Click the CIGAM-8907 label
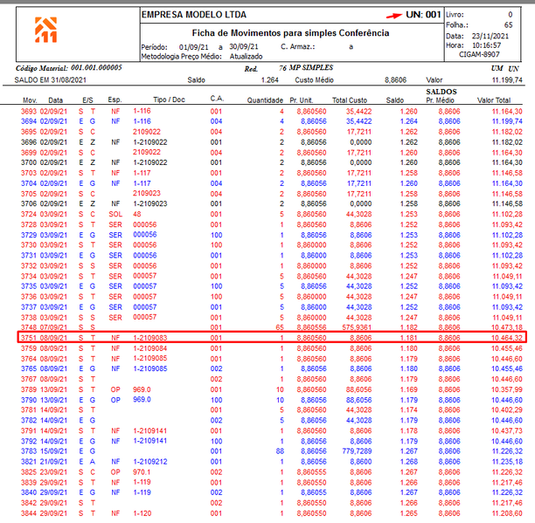This screenshot has height=523, width=535. click(x=479, y=54)
